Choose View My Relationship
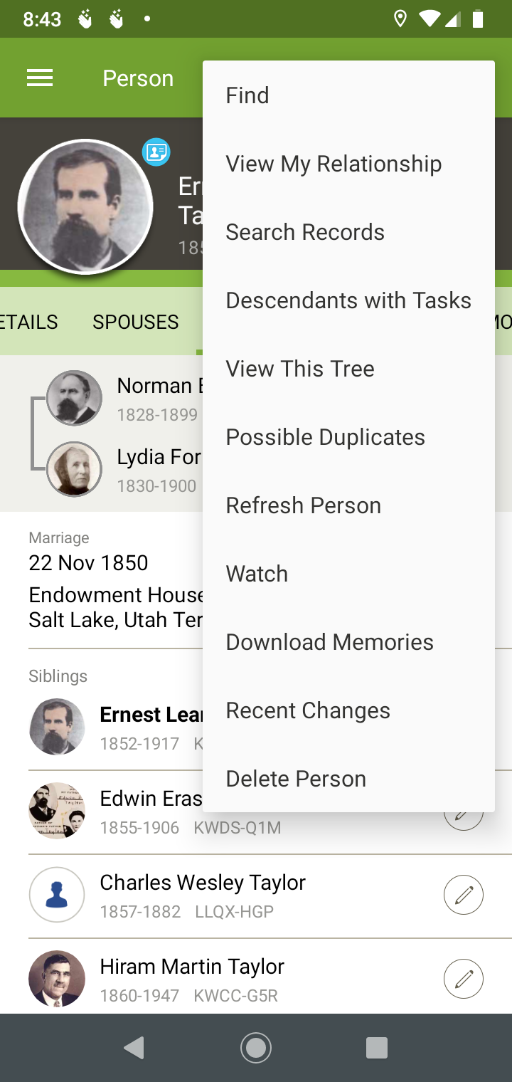This screenshot has width=512, height=1082. 334,164
